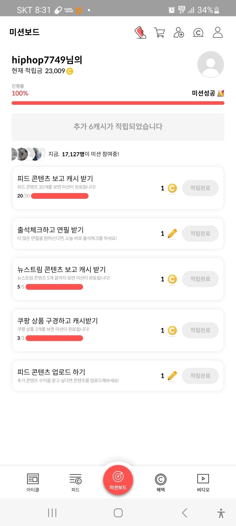This screenshot has height=526, width=236.
Task: Tap the 추가 6캐시가 적립되었습니다 banner
Action: (x=118, y=127)
